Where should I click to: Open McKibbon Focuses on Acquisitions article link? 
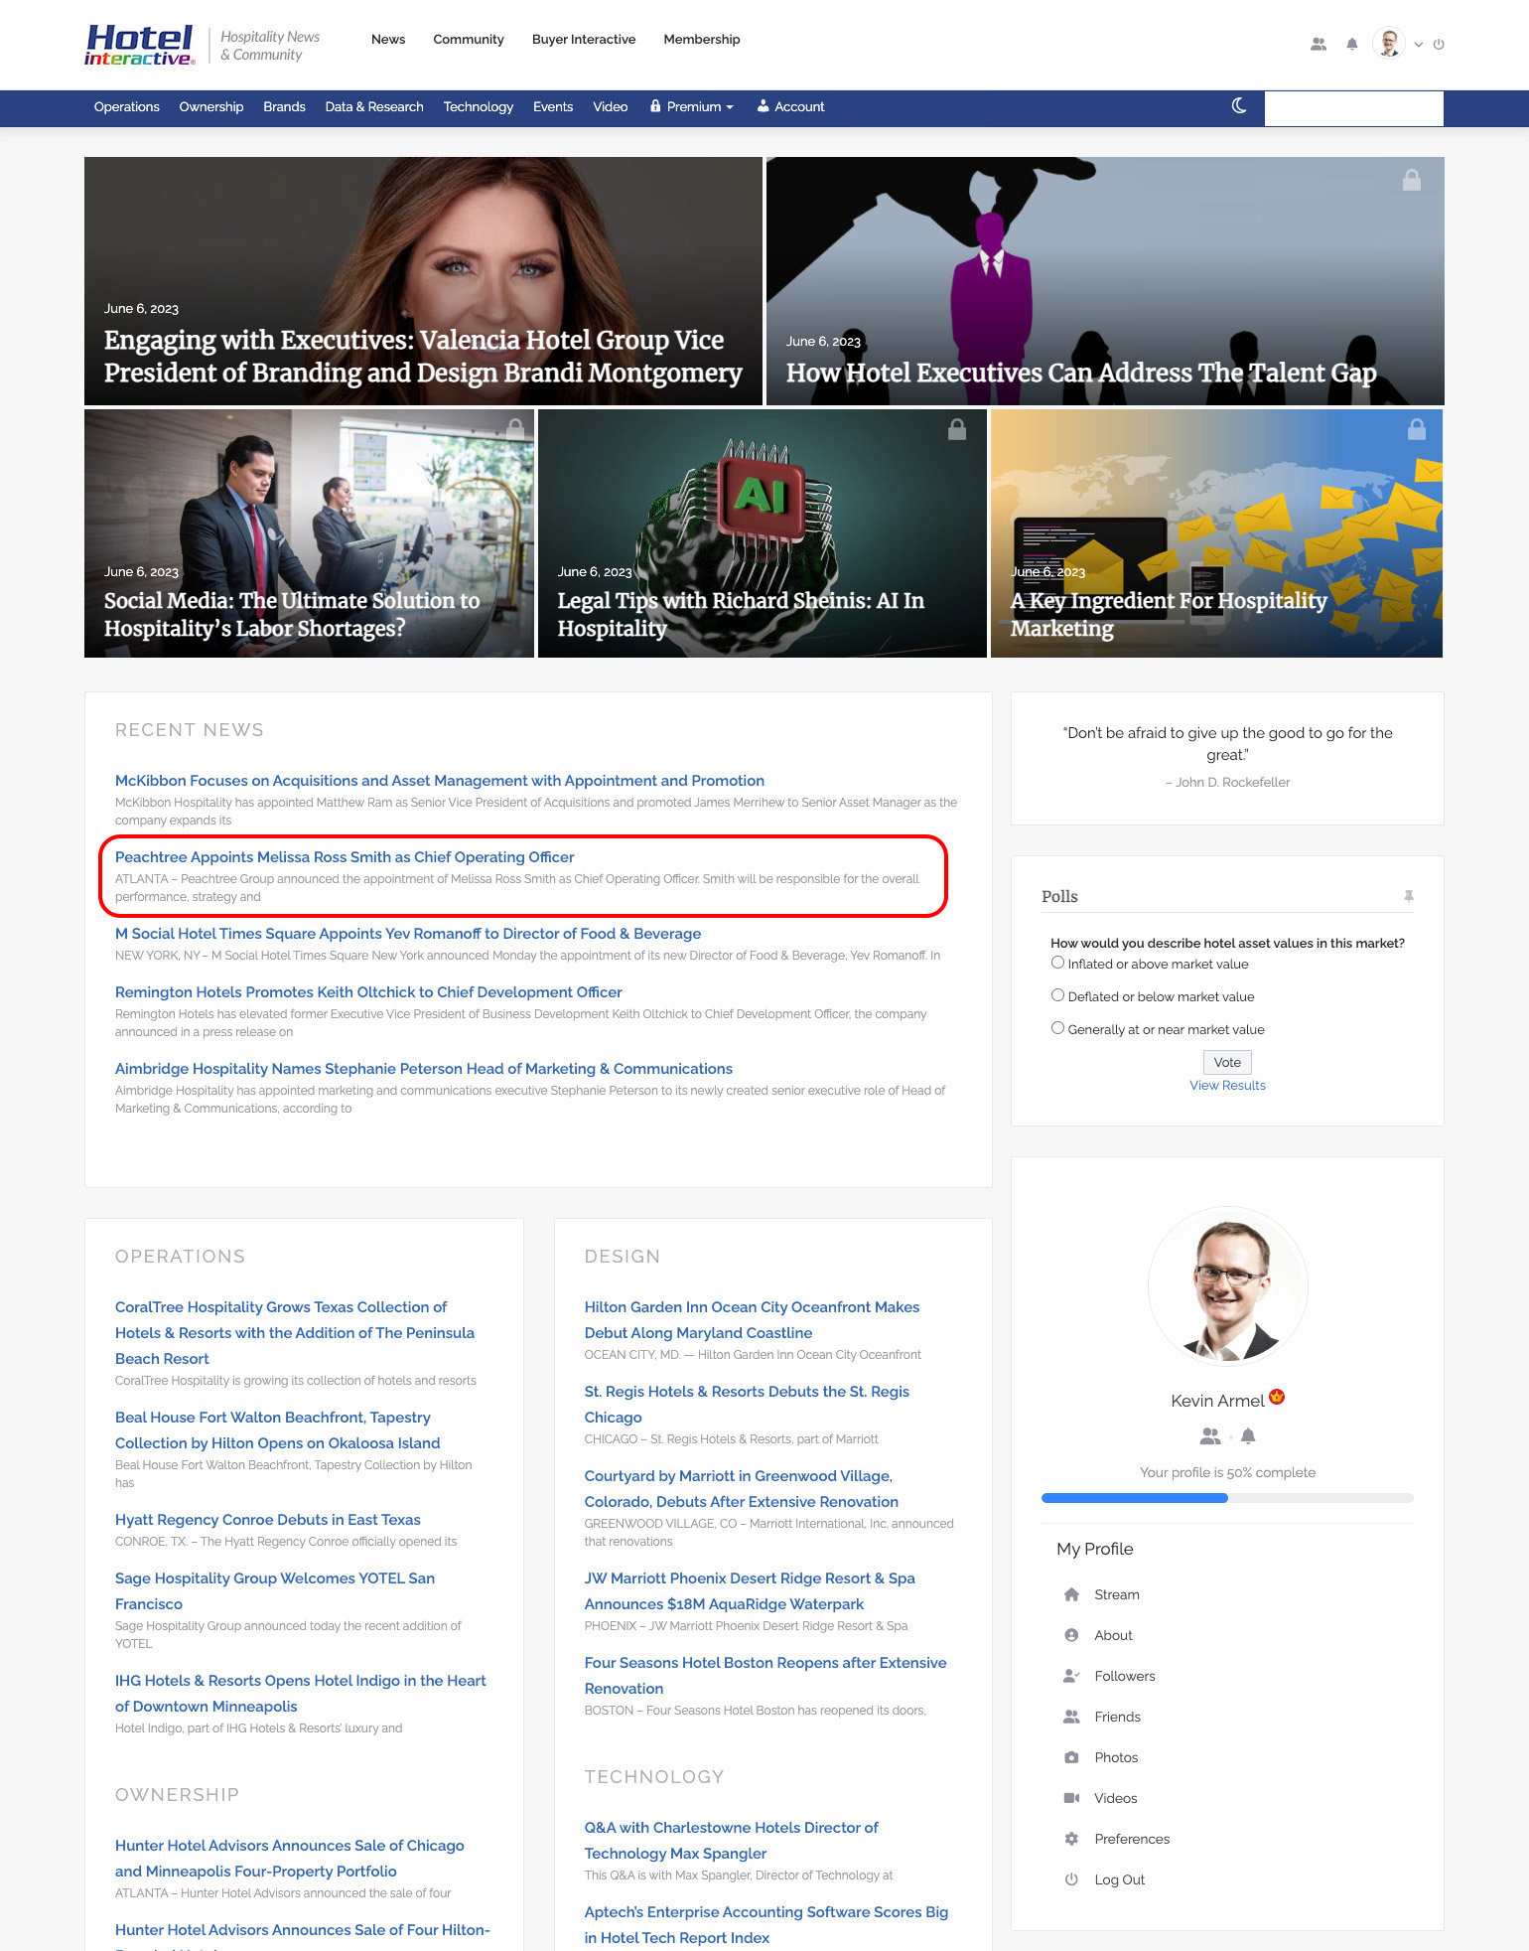coord(440,781)
